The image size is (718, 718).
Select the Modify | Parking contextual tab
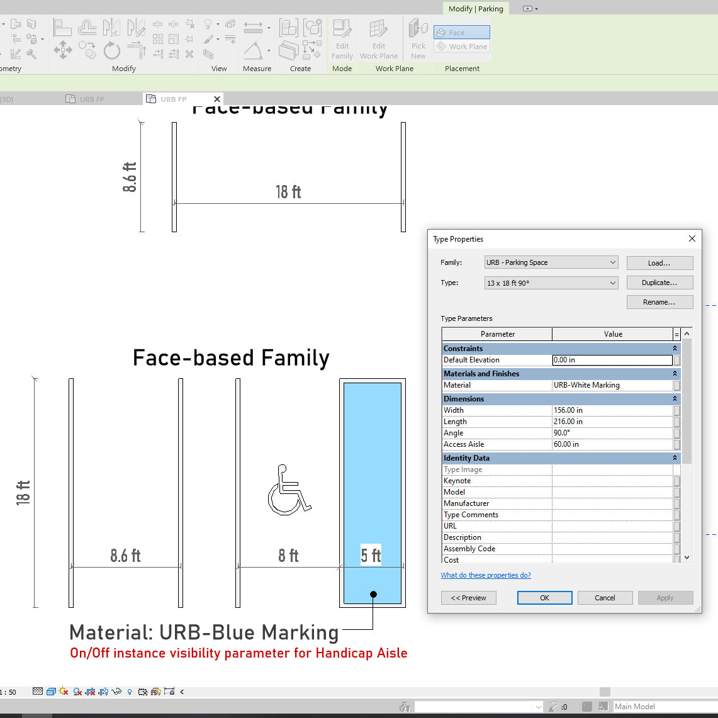475,9
